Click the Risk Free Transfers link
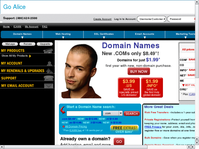199x149 pixels. point(157,112)
